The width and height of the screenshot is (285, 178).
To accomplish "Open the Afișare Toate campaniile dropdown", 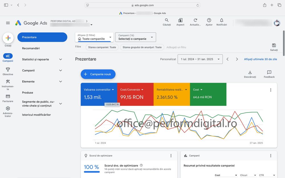I will [x=94, y=37].
